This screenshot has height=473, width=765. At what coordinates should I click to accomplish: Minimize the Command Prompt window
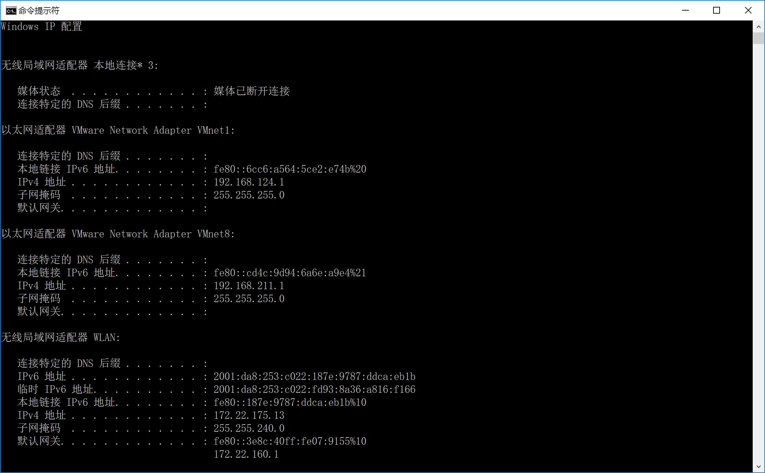tap(685, 10)
